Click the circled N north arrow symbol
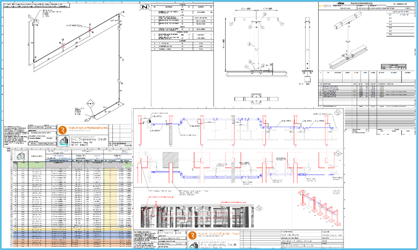This screenshot has width=418, height=250. 143,10
